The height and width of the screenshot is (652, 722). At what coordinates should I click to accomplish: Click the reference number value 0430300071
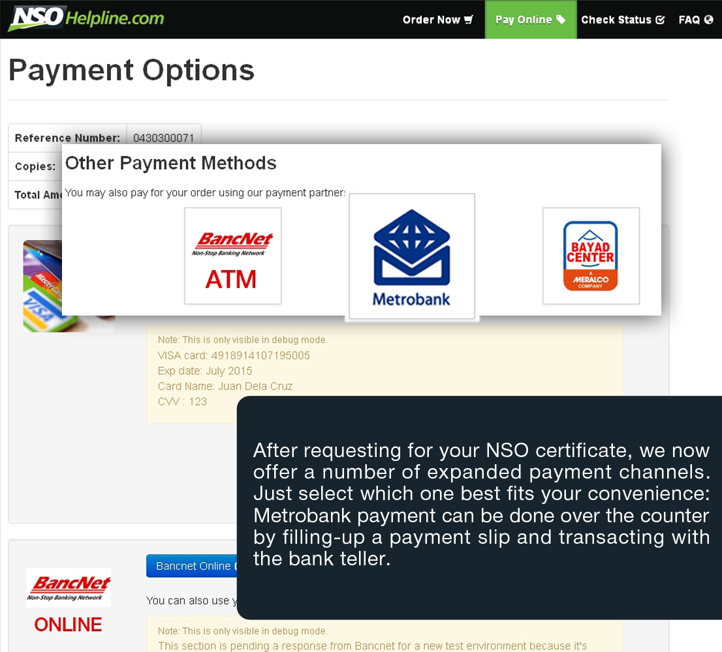coord(163,138)
